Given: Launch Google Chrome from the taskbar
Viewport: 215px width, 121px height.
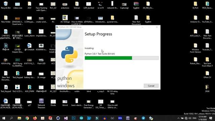Looking at the screenshot, I should pos(27,118).
